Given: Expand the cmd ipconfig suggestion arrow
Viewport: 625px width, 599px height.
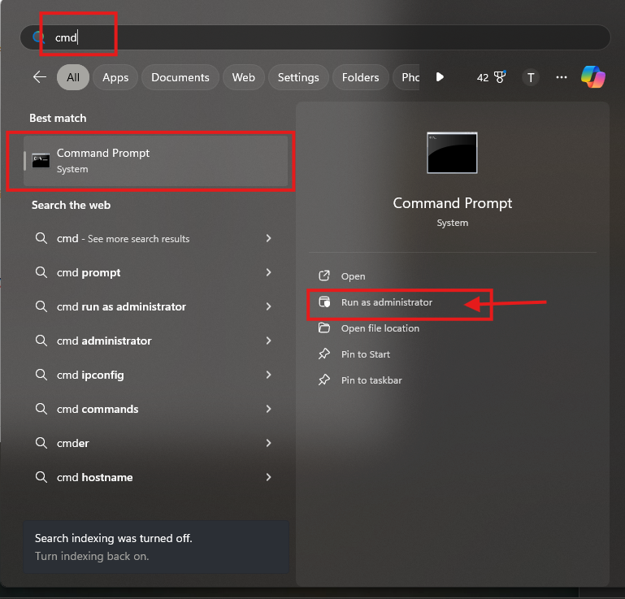Looking at the screenshot, I should click(268, 375).
